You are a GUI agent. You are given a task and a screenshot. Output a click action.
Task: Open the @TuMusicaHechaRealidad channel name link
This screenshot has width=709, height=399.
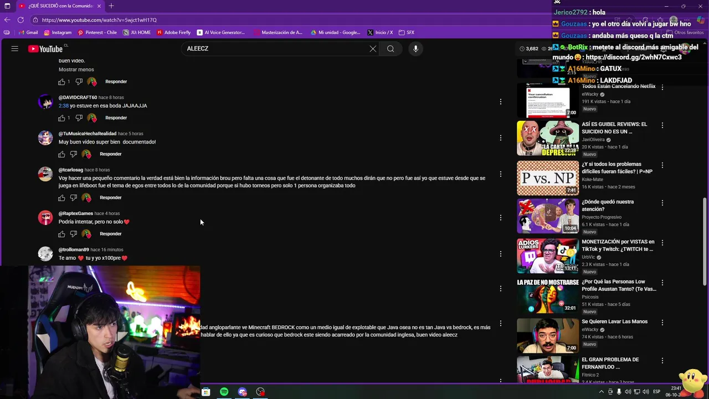[88, 134]
